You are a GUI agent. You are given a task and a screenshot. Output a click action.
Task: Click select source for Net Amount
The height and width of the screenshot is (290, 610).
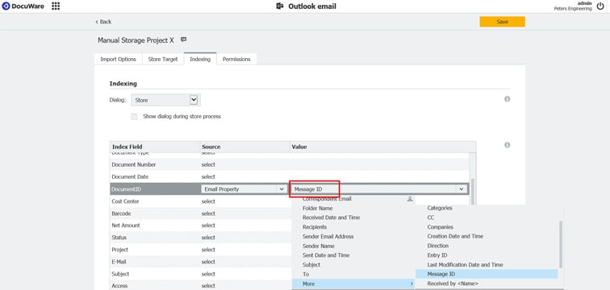point(208,226)
